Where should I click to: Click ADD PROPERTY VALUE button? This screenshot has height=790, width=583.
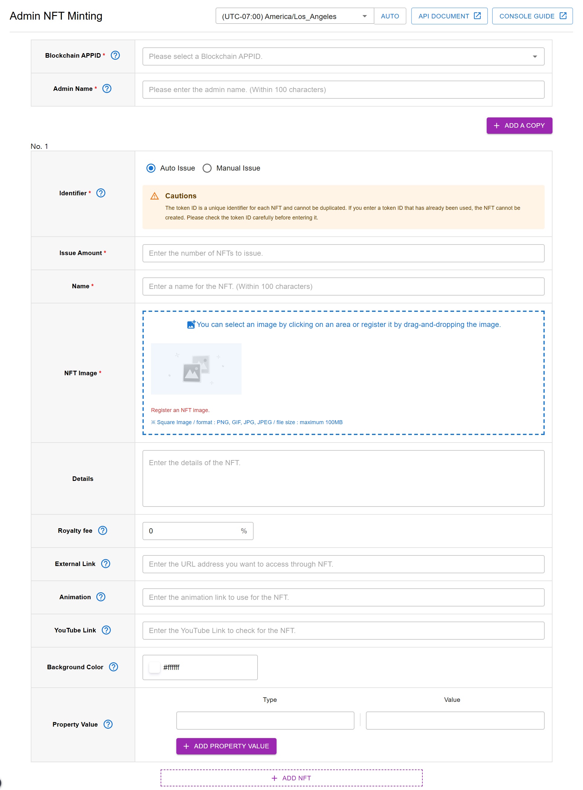tap(226, 746)
